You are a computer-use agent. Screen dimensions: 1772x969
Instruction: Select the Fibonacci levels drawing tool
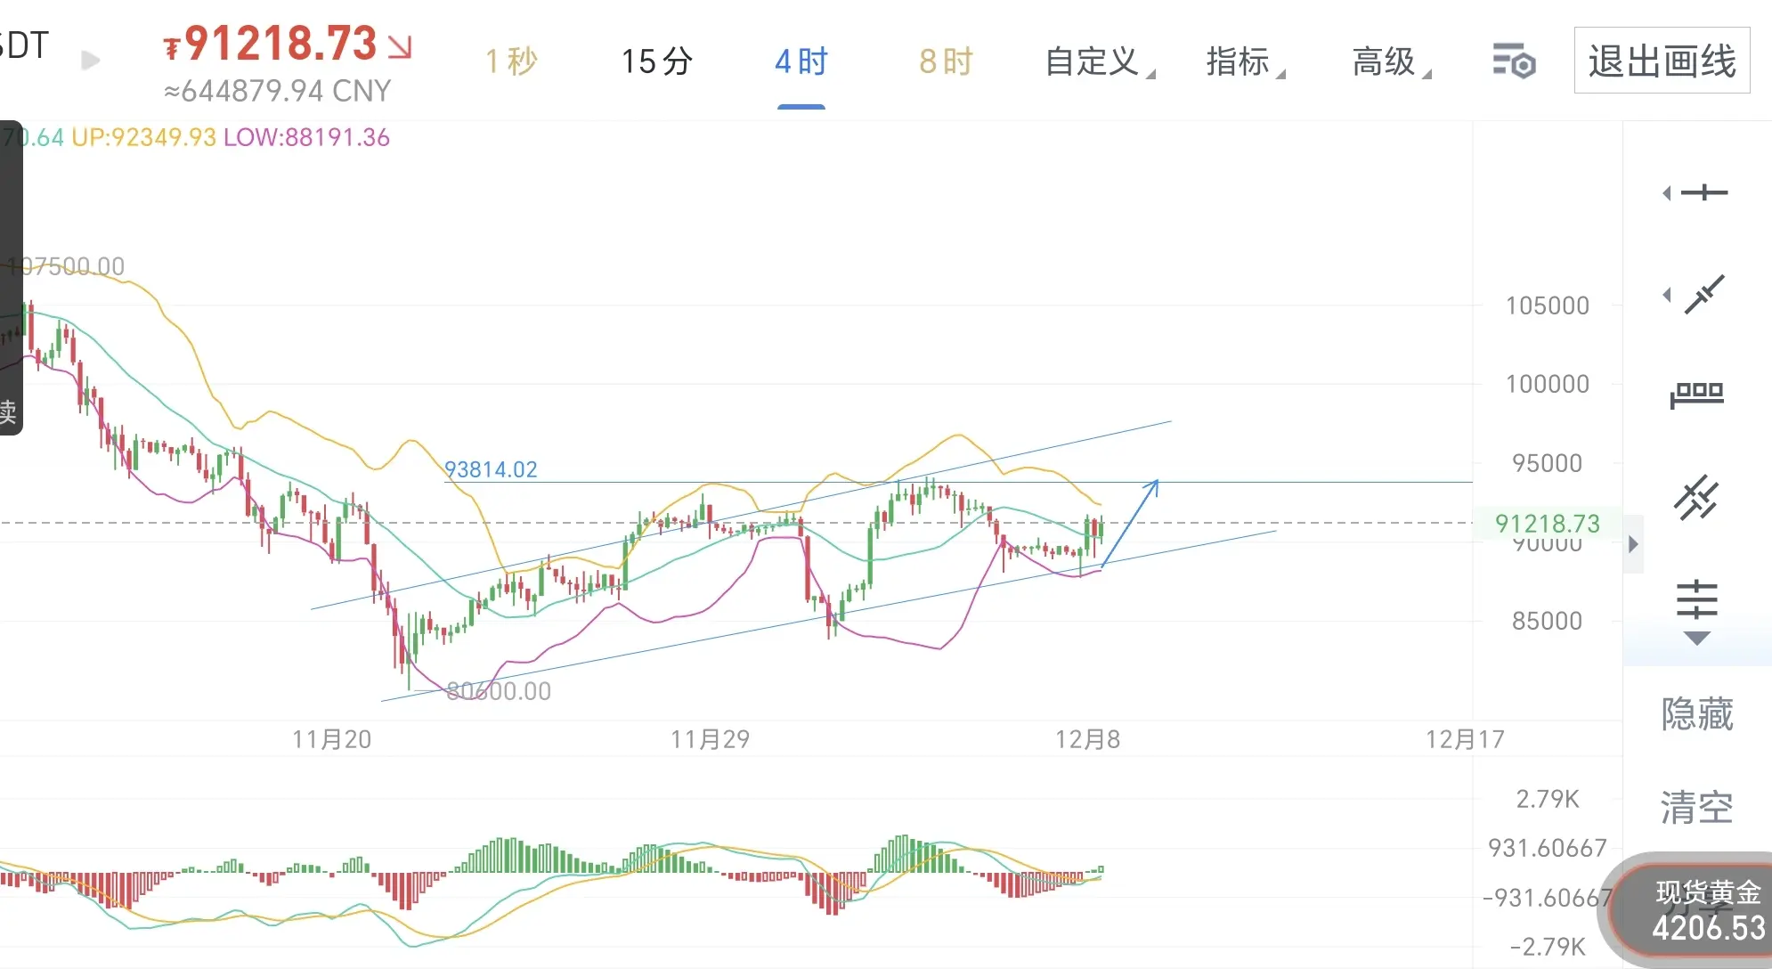[1697, 599]
